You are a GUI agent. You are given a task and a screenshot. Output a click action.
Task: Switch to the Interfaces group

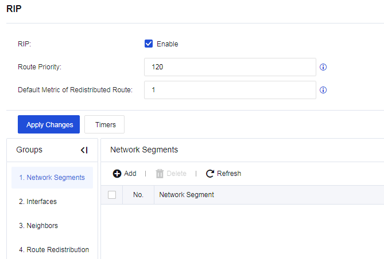[x=38, y=202]
